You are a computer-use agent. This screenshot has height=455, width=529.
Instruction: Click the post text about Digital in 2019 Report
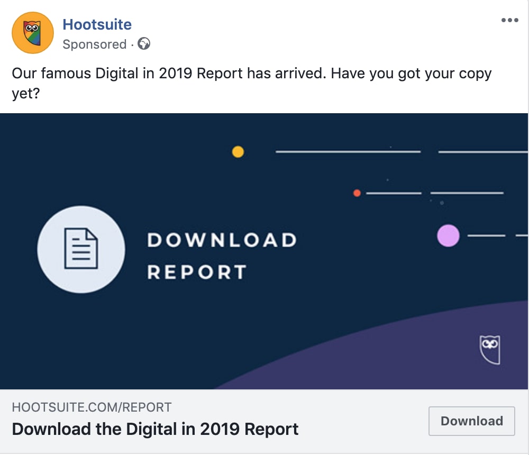(x=252, y=83)
